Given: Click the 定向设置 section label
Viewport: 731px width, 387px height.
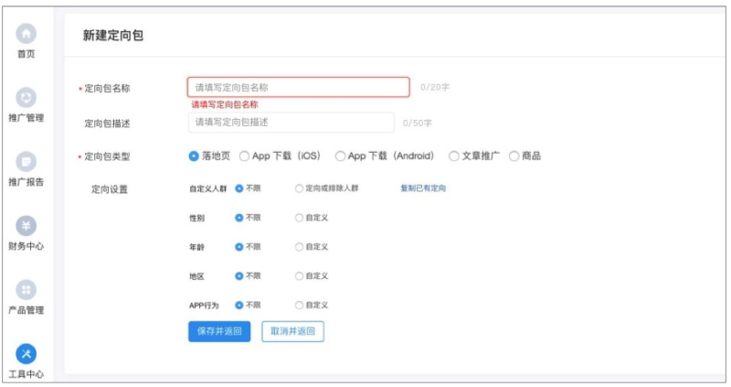Looking at the screenshot, I should pyautogui.click(x=109, y=189).
